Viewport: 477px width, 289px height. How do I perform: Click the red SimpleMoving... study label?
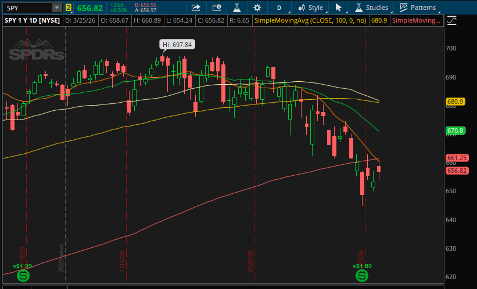tap(416, 21)
